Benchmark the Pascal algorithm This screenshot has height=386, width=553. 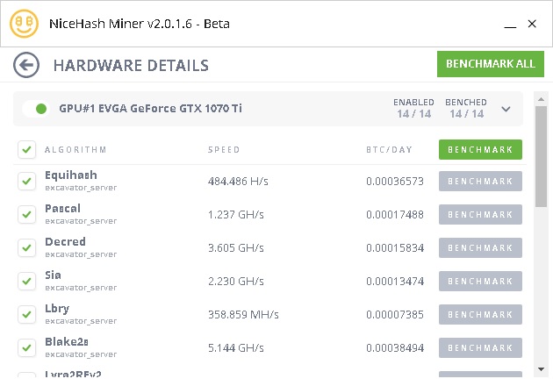[480, 214]
